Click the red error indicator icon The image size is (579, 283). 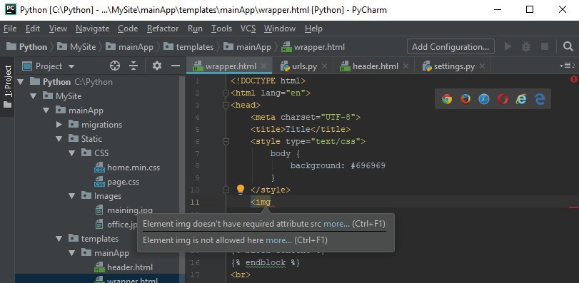573,79
